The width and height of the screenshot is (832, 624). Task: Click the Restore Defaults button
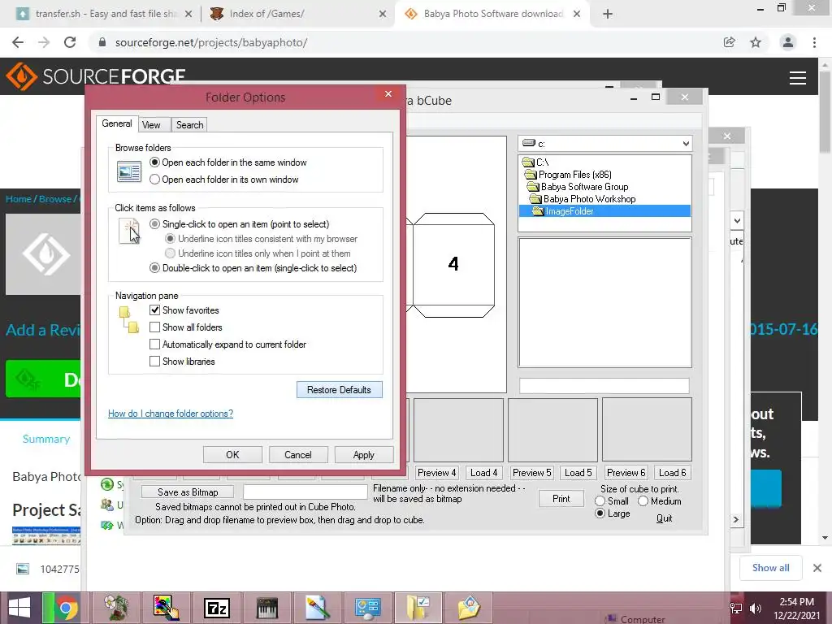click(x=339, y=389)
